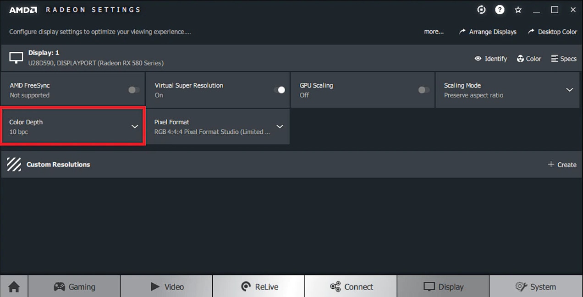Click the Display 1 monitor icon
This screenshot has width=583, height=297.
click(16, 58)
